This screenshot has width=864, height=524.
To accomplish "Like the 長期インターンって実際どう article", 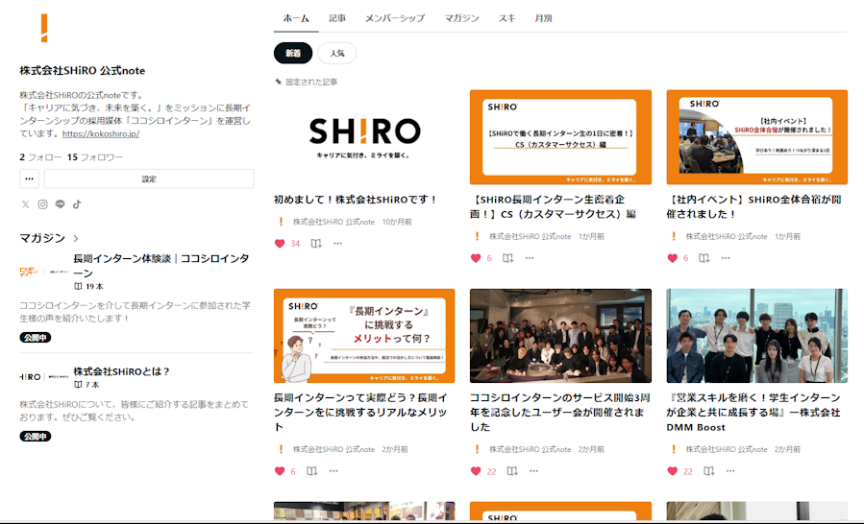I will coord(280,470).
